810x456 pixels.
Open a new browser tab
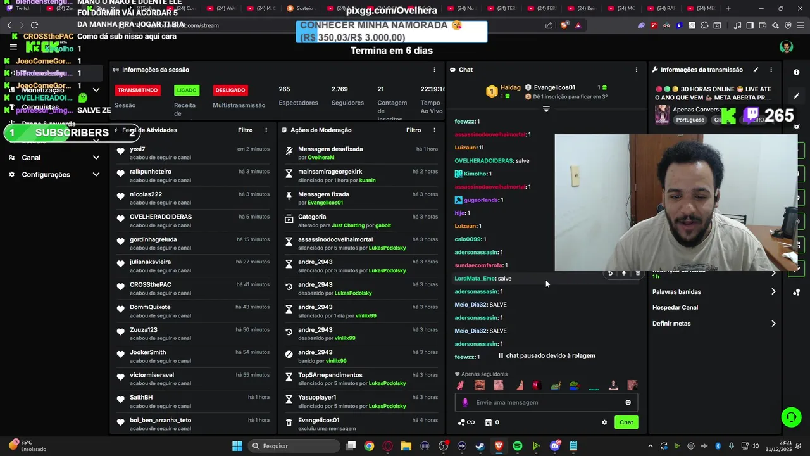[x=728, y=8]
